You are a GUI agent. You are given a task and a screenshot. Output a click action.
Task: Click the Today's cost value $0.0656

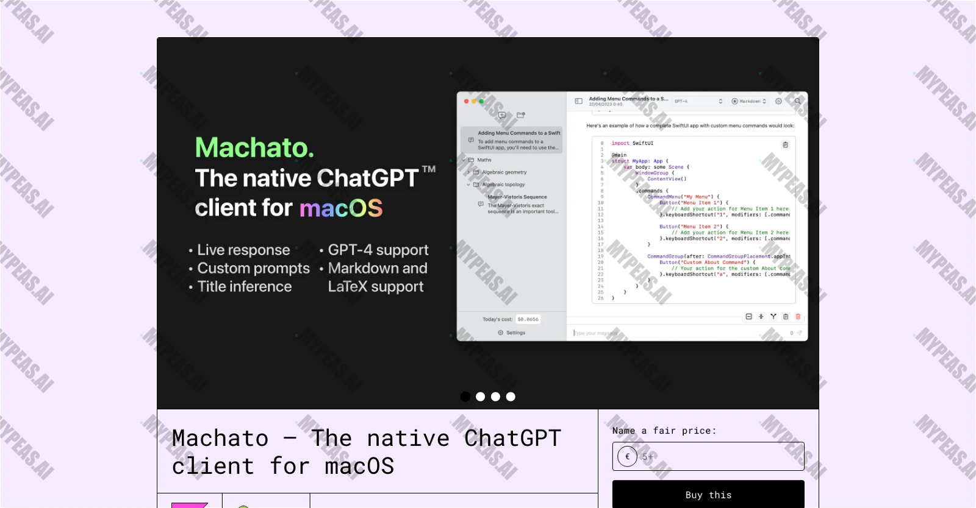[528, 319]
